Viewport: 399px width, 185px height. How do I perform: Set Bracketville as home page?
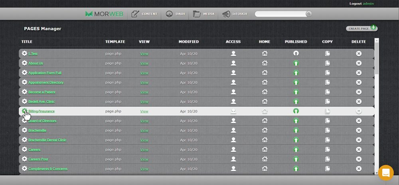click(x=265, y=130)
